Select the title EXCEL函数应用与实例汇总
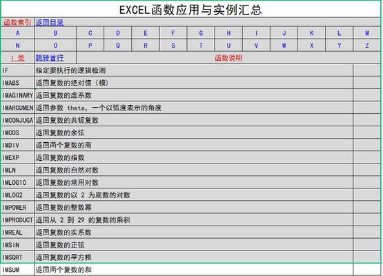Screen dimensions: 383x276 (x=190, y=10)
